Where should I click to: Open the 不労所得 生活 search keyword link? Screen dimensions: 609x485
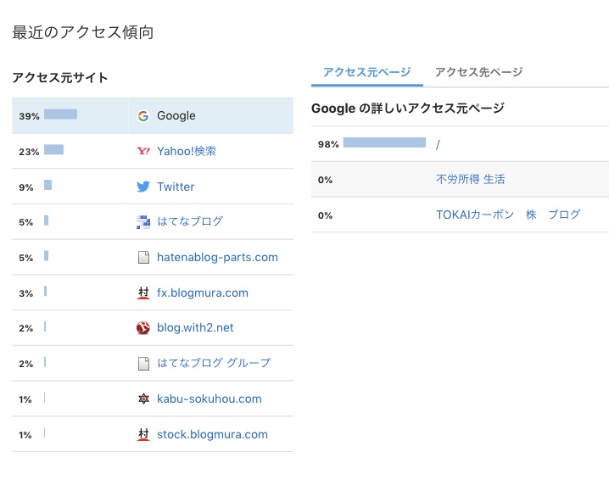coord(471,180)
